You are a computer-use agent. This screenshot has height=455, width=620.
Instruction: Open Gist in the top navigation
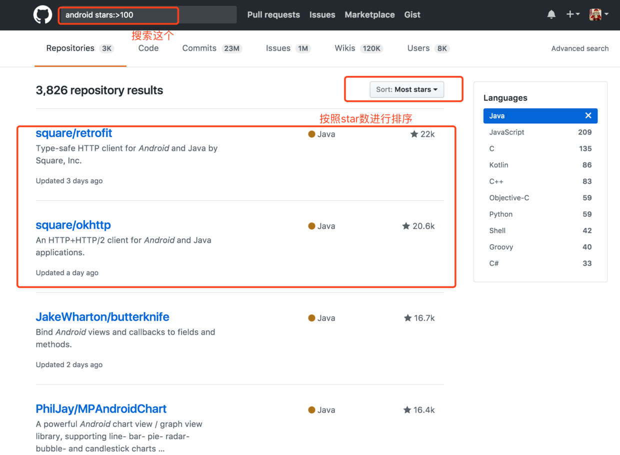coord(412,15)
